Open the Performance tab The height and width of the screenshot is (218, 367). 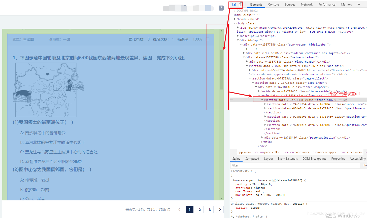tap(327, 5)
